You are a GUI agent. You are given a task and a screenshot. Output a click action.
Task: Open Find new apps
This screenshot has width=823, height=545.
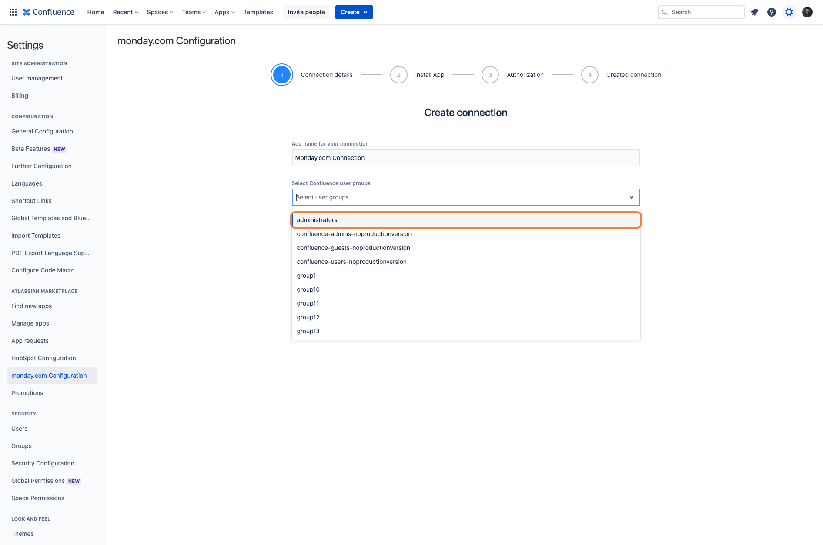[x=31, y=306]
